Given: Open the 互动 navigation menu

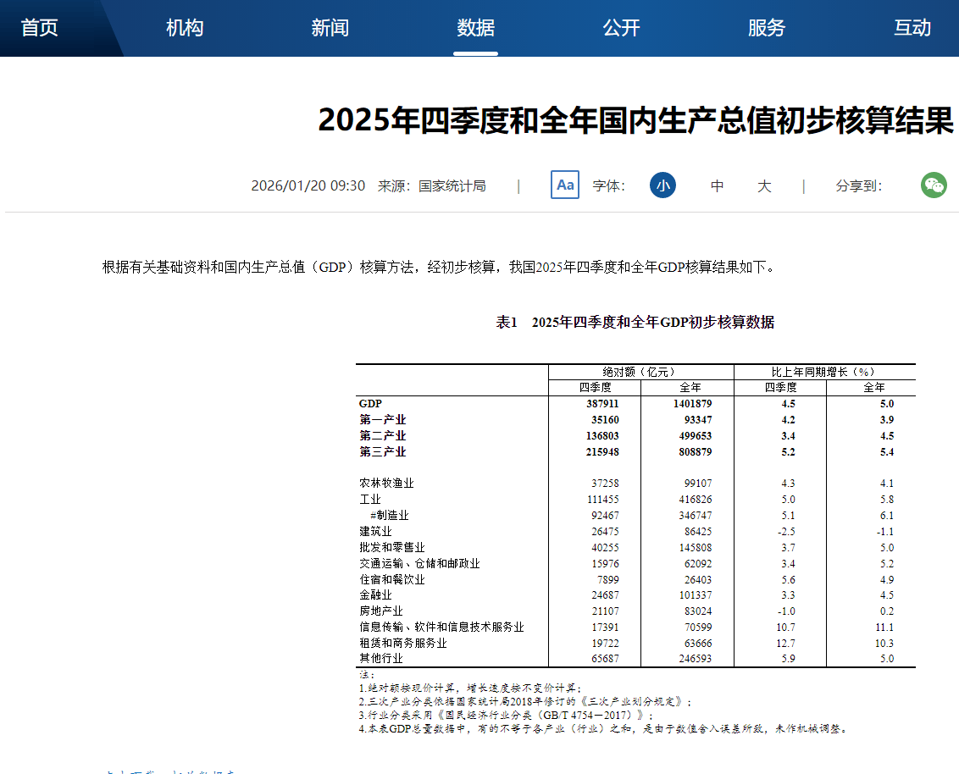Looking at the screenshot, I should pos(912,27).
